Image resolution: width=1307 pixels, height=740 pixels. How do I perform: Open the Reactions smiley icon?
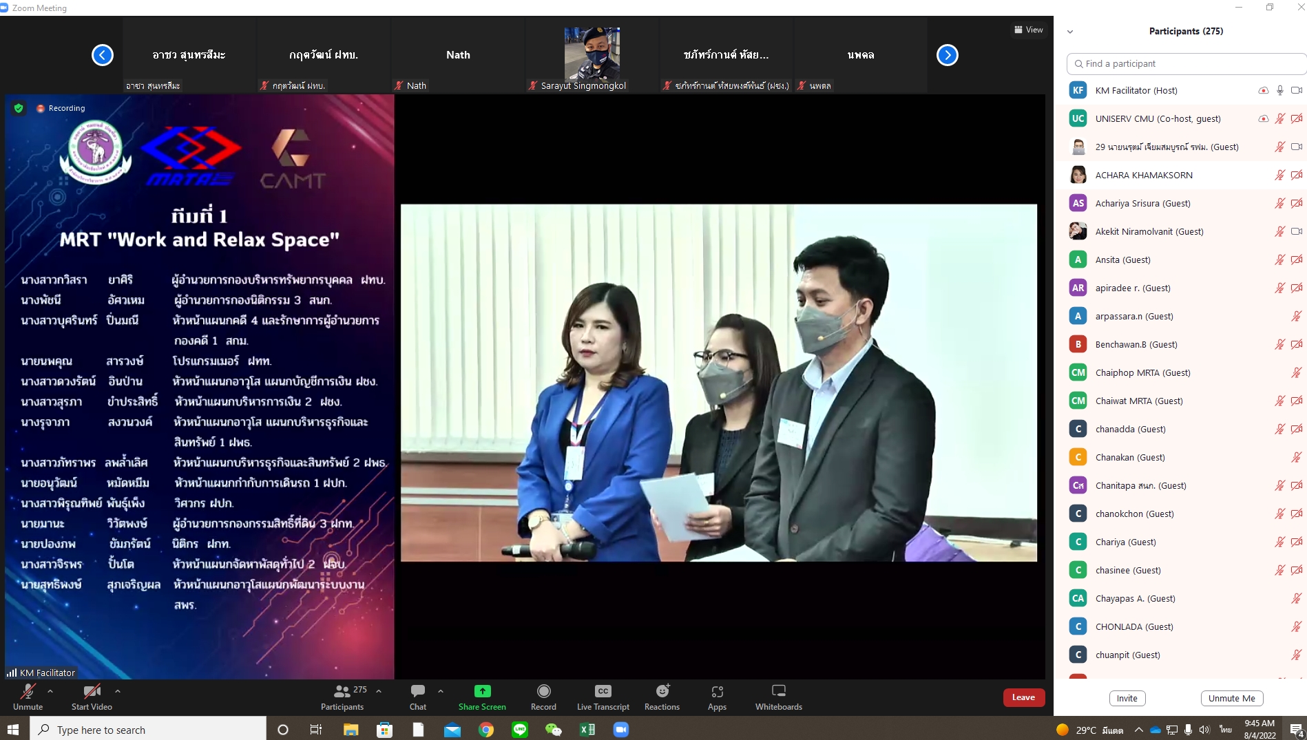[x=662, y=690]
